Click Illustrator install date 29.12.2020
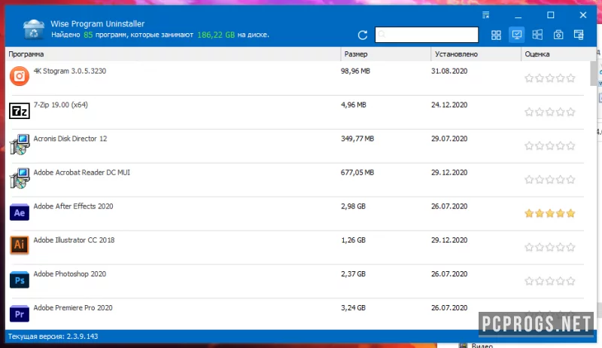Viewport: 602px width, 348px height. (x=449, y=240)
